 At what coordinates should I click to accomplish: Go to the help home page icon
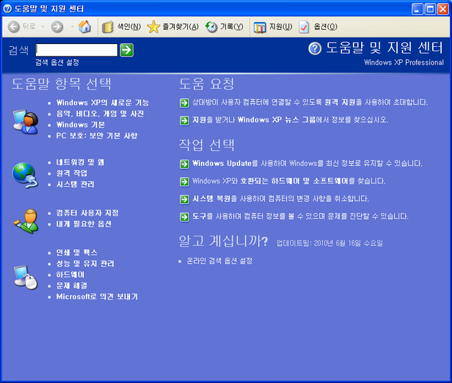coord(85,27)
